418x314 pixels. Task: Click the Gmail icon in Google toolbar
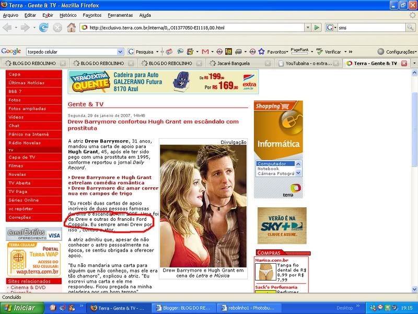pos(205,51)
